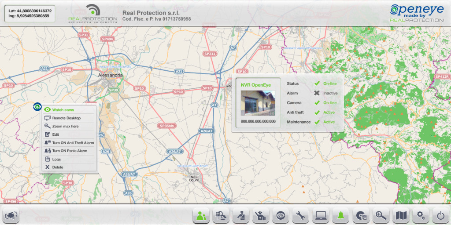
Task: Select Watch cams from context menu
Action: (x=69, y=109)
